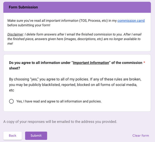Viewport: 155px width, 142px height.
Task: Open the commission carrd link
Action: 131,21
